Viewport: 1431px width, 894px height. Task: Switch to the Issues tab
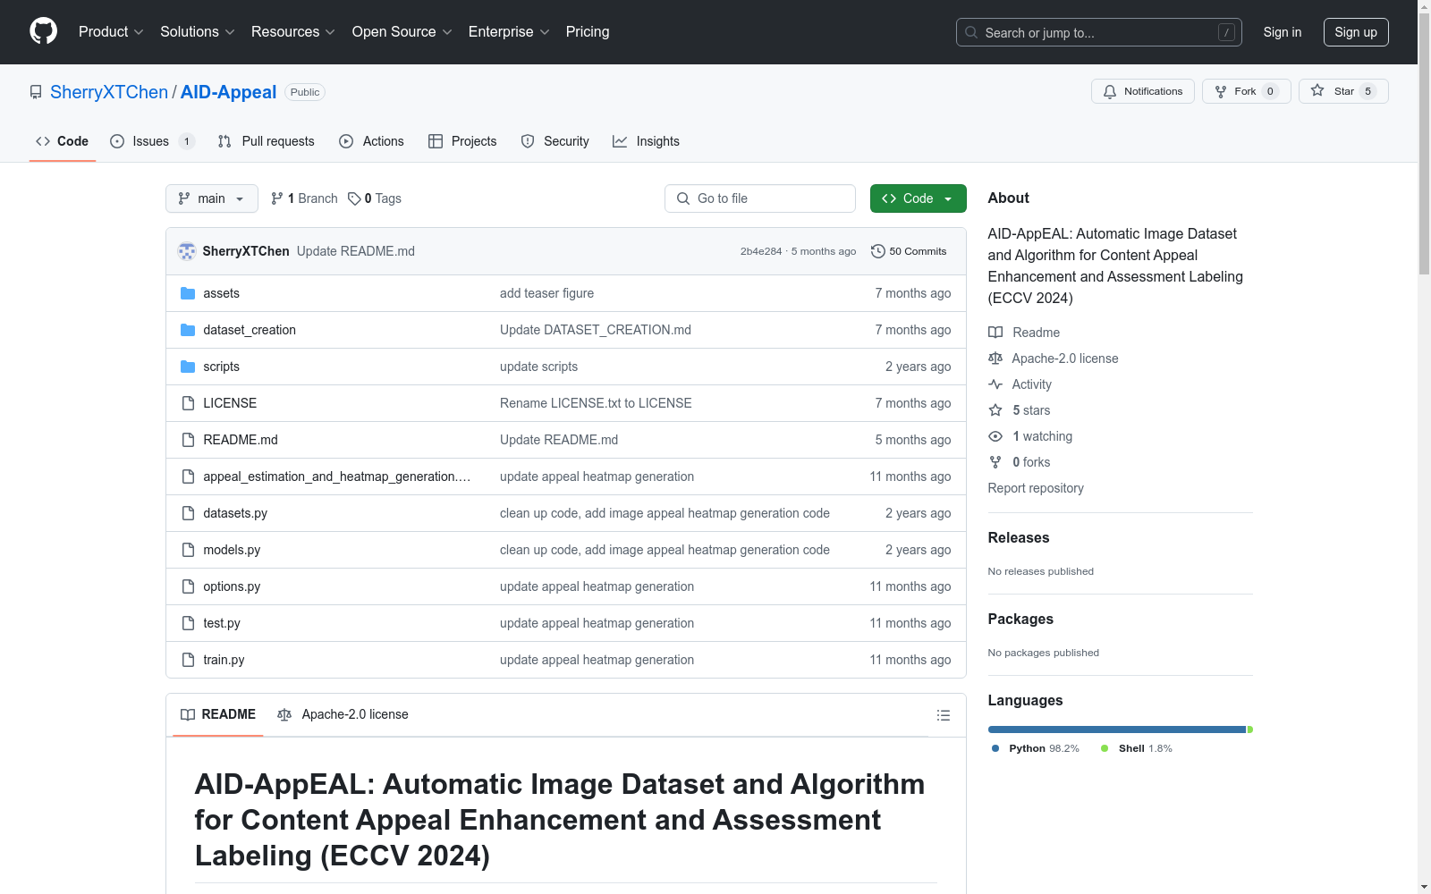(152, 141)
